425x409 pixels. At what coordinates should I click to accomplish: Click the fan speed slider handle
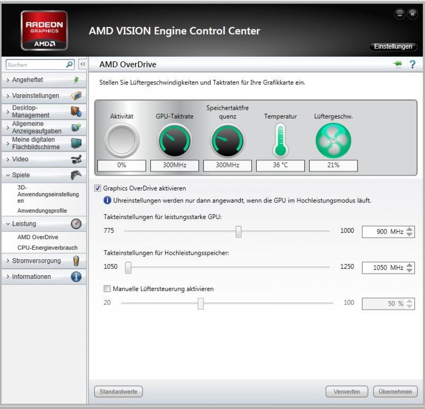200,304
